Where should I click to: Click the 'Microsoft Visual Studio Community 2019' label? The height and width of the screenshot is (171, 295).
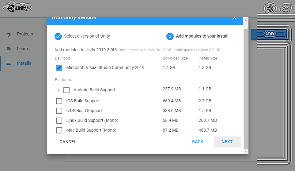click(105, 68)
